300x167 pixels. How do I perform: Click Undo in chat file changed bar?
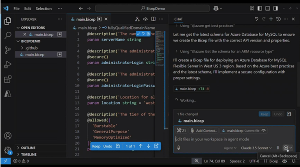pyautogui.click(x=278, y=114)
